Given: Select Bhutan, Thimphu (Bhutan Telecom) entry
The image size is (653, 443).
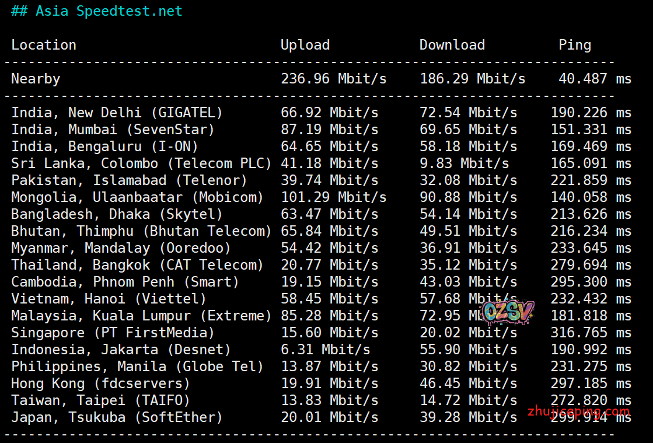Looking at the screenshot, I should click(141, 231).
